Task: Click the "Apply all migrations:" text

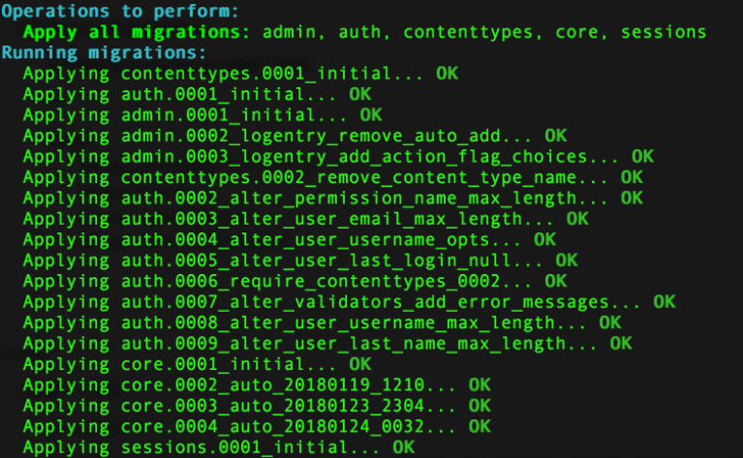Action: click(x=137, y=32)
